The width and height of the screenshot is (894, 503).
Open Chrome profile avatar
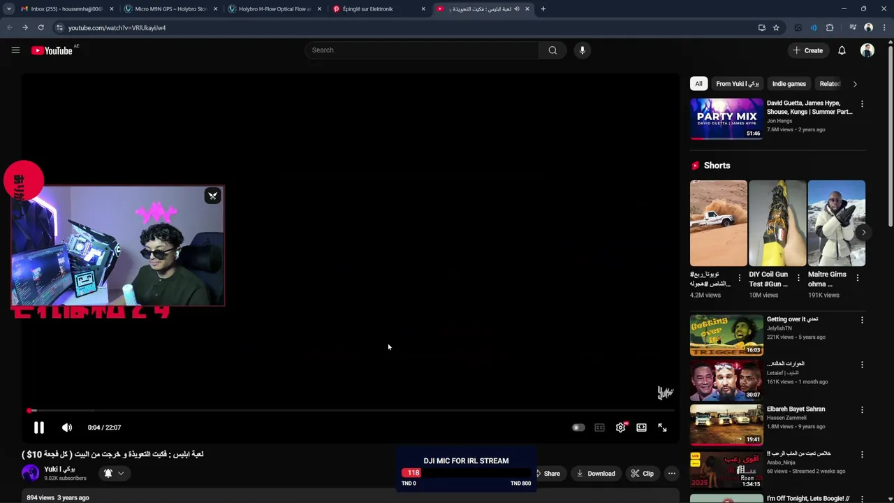pos(869,28)
